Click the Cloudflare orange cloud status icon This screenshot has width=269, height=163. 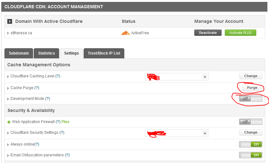(126, 33)
